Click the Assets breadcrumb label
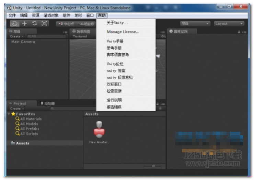This screenshot has width=254, height=180. click(x=92, y=114)
